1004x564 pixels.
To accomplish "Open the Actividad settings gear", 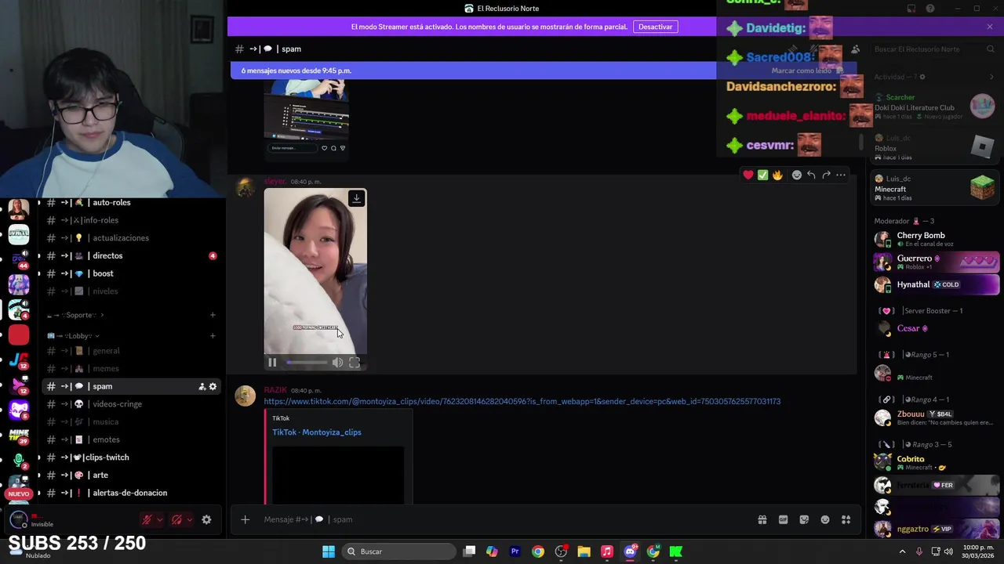I will tap(922, 77).
